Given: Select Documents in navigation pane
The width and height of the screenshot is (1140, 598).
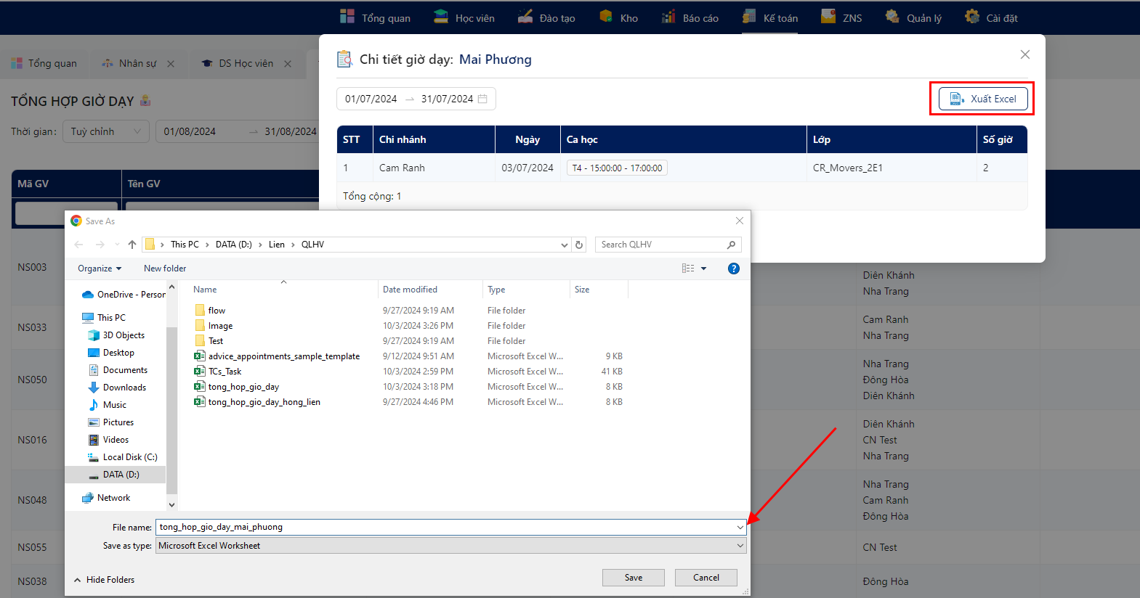Looking at the screenshot, I should coord(118,370).
